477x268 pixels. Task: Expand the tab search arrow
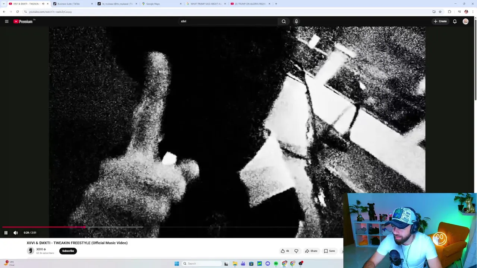4,4
